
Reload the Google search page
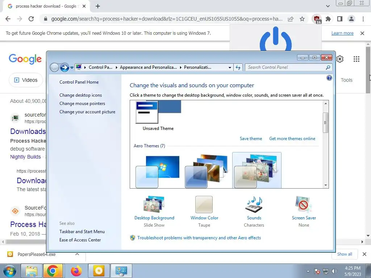pyautogui.click(x=31, y=19)
